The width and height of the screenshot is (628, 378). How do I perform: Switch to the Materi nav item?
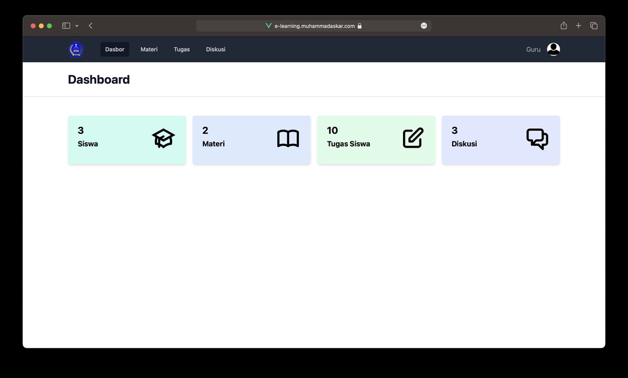148,49
